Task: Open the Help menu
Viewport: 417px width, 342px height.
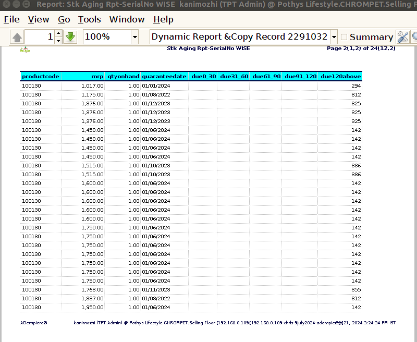Action: tap(163, 19)
